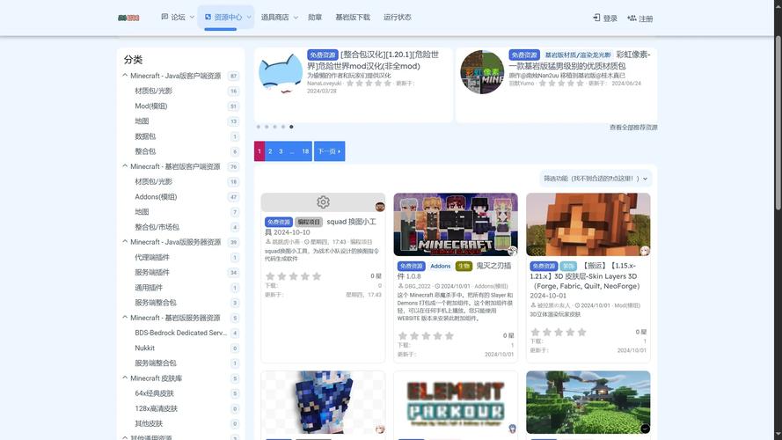Open 基岩版下载 page
Image resolution: width=782 pixels, height=440 pixels.
tap(353, 17)
